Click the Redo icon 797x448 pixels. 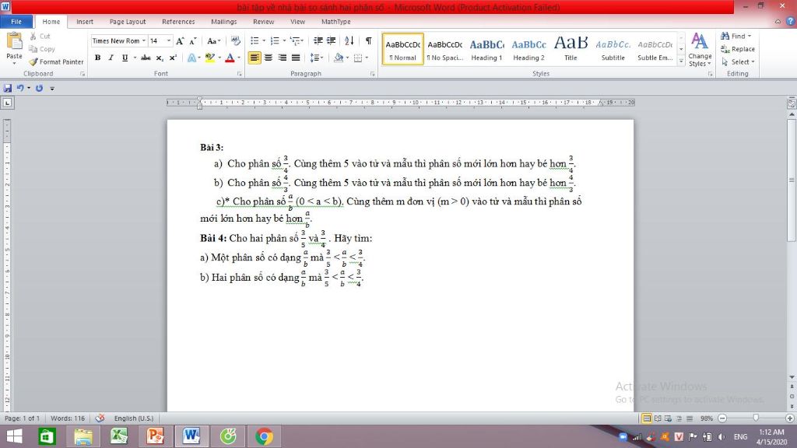39,88
